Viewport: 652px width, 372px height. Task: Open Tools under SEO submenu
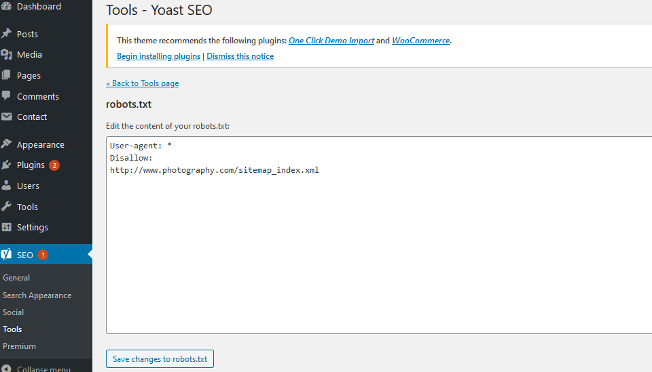point(12,329)
